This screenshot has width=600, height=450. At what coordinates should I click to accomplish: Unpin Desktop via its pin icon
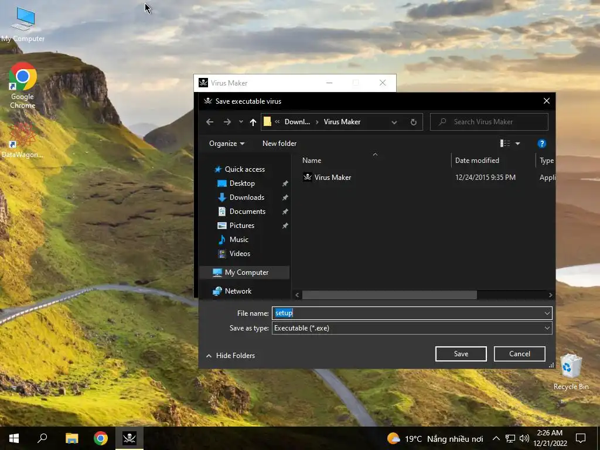pos(285,183)
